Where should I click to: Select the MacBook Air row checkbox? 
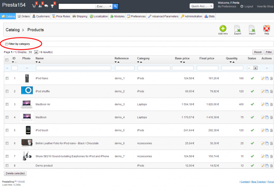7,104
